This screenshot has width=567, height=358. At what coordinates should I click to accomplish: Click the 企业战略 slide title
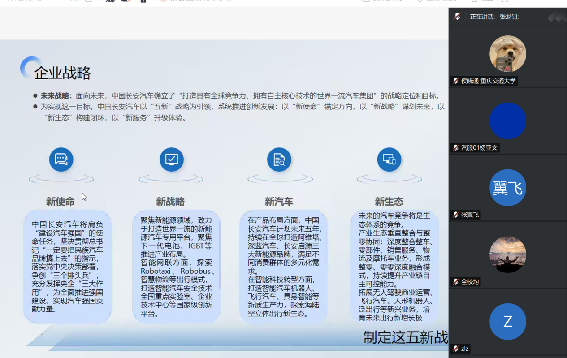[x=62, y=73]
